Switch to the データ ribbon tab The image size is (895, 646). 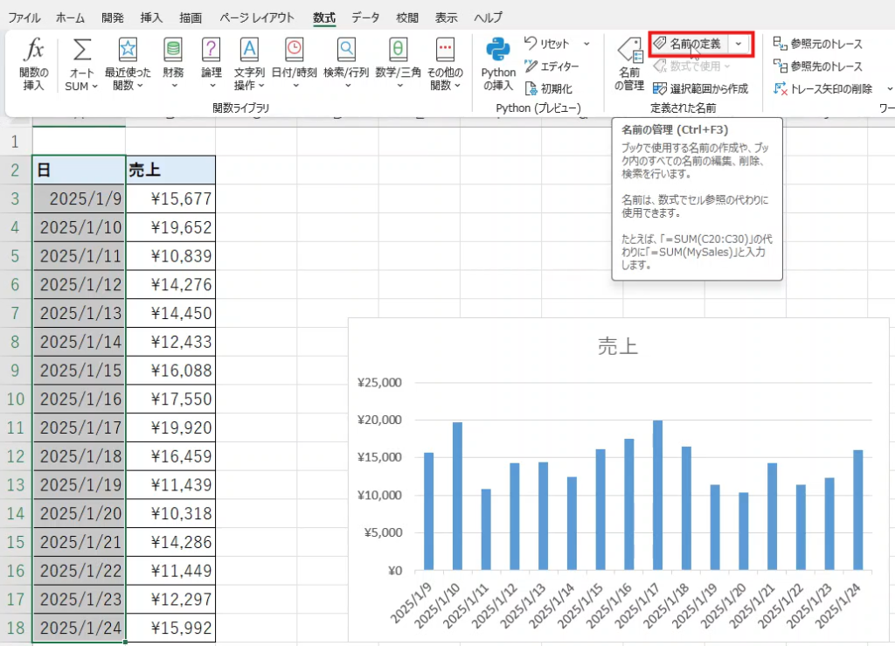(365, 17)
